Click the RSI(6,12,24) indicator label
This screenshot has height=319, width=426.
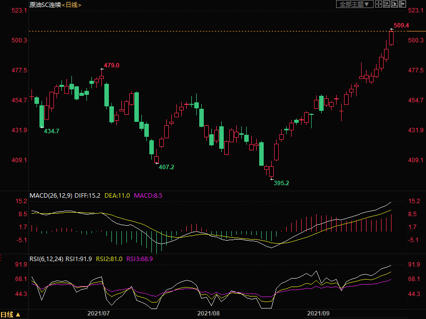click(x=46, y=259)
